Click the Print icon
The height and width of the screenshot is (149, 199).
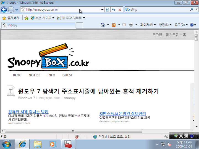(x=131, y=25)
